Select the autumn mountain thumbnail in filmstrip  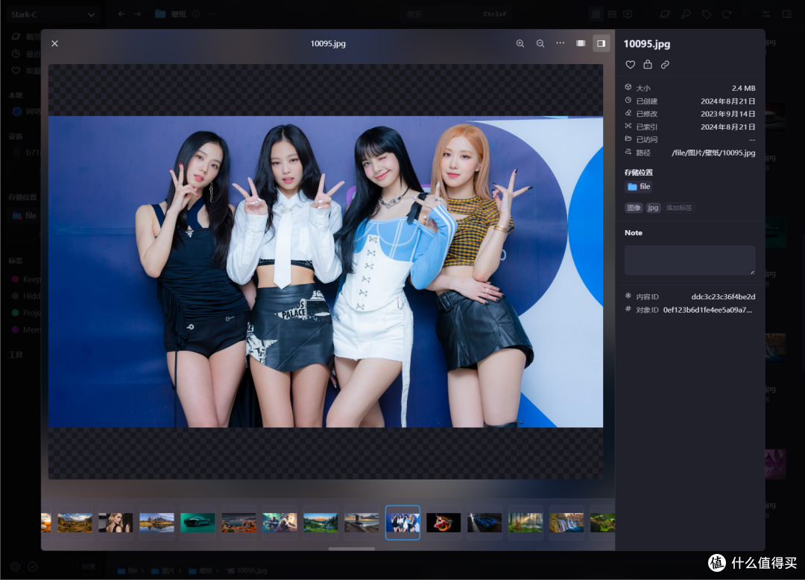[75, 523]
